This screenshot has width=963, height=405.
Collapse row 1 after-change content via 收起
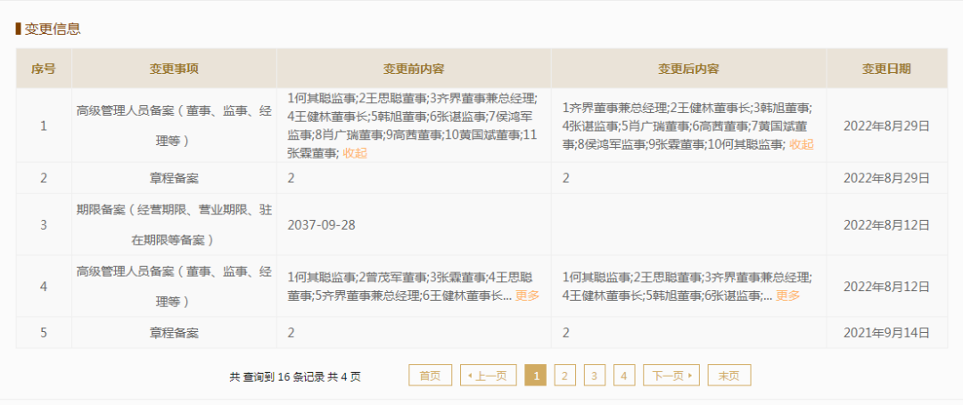801,144
